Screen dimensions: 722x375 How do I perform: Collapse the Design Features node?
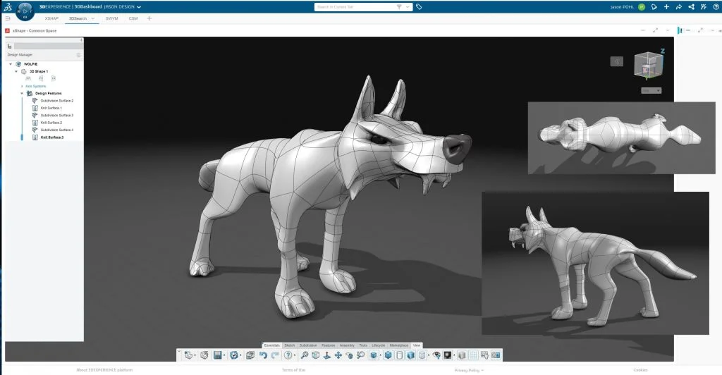22,93
